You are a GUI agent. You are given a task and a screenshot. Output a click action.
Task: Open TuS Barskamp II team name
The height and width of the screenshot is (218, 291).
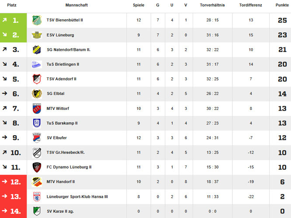62,123
